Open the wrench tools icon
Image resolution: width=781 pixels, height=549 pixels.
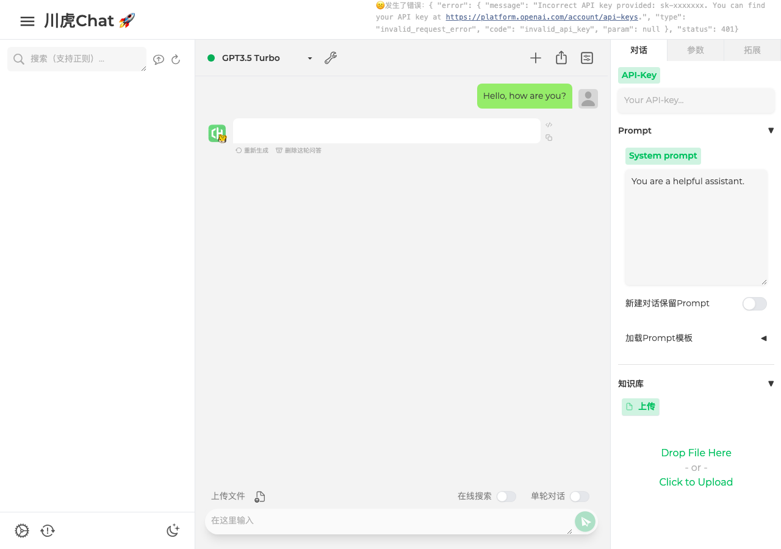coord(331,58)
